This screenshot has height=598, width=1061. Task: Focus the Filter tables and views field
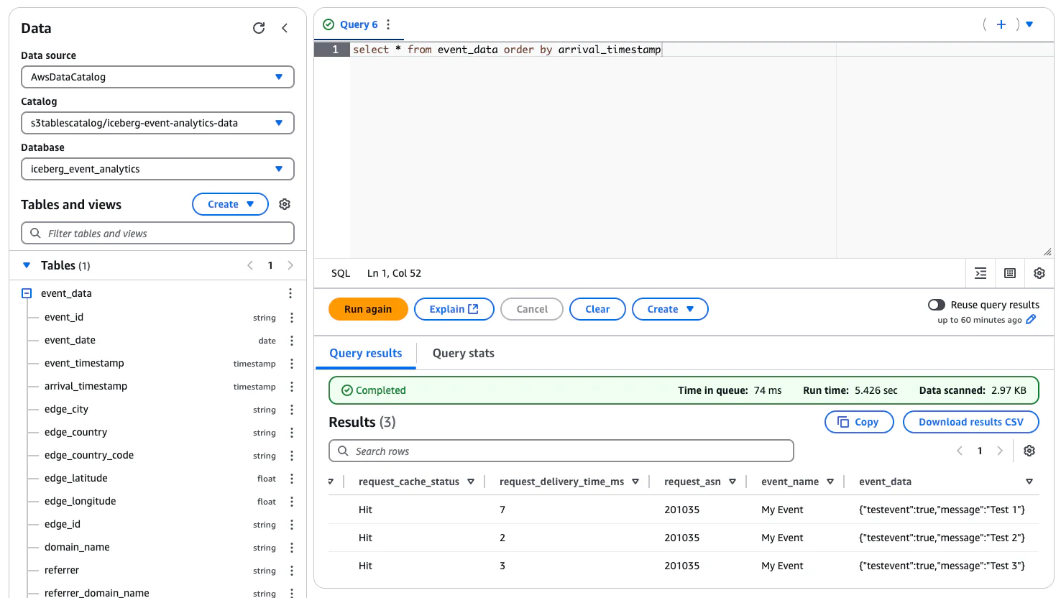[157, 234]
